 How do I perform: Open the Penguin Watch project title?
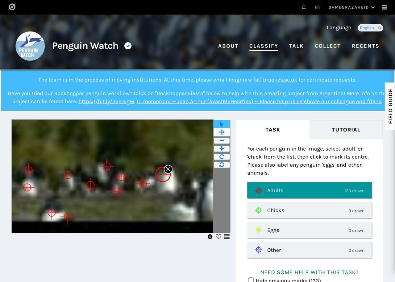pos(85,46)
